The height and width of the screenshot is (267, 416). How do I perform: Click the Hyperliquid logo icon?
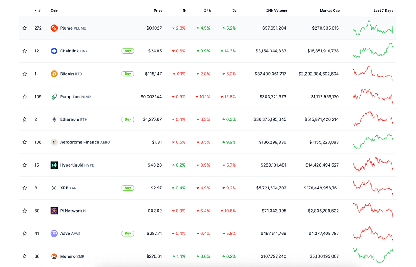[54, 165]
